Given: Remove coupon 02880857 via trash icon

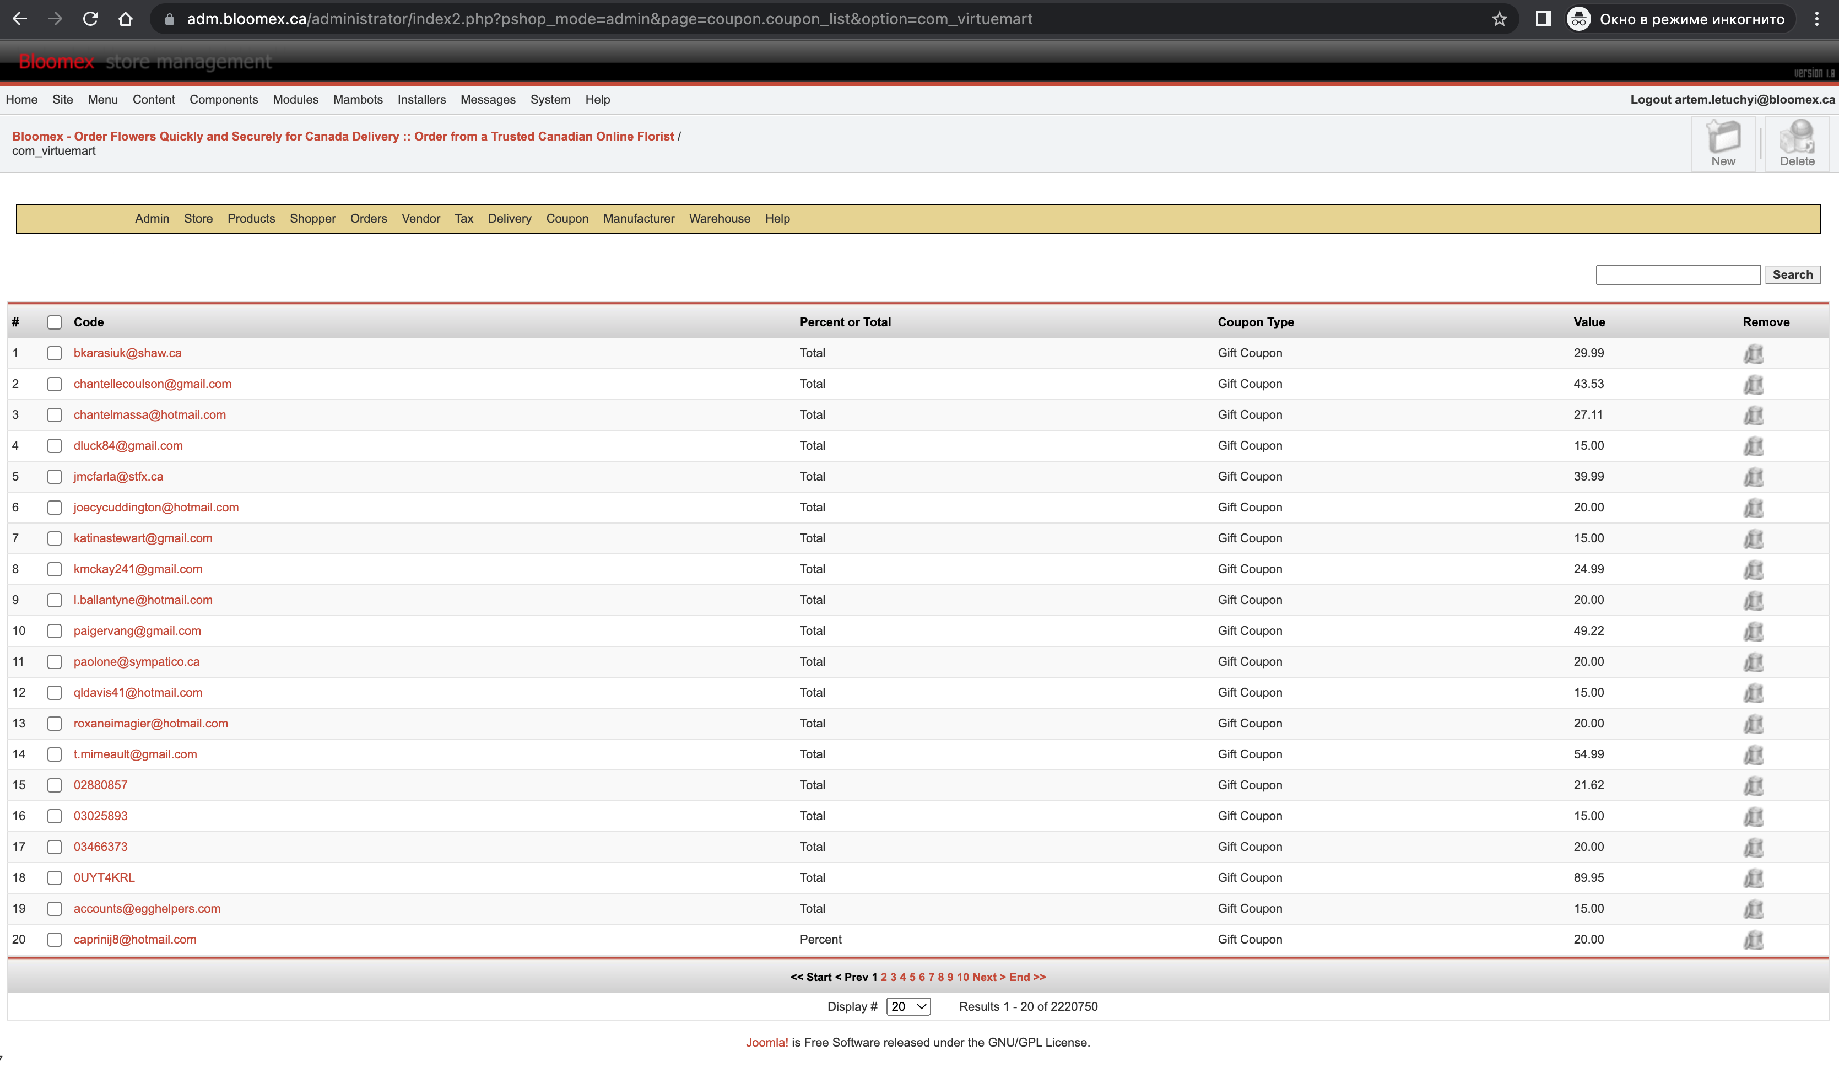Looking at the screenshot, I should (1754, 786).
